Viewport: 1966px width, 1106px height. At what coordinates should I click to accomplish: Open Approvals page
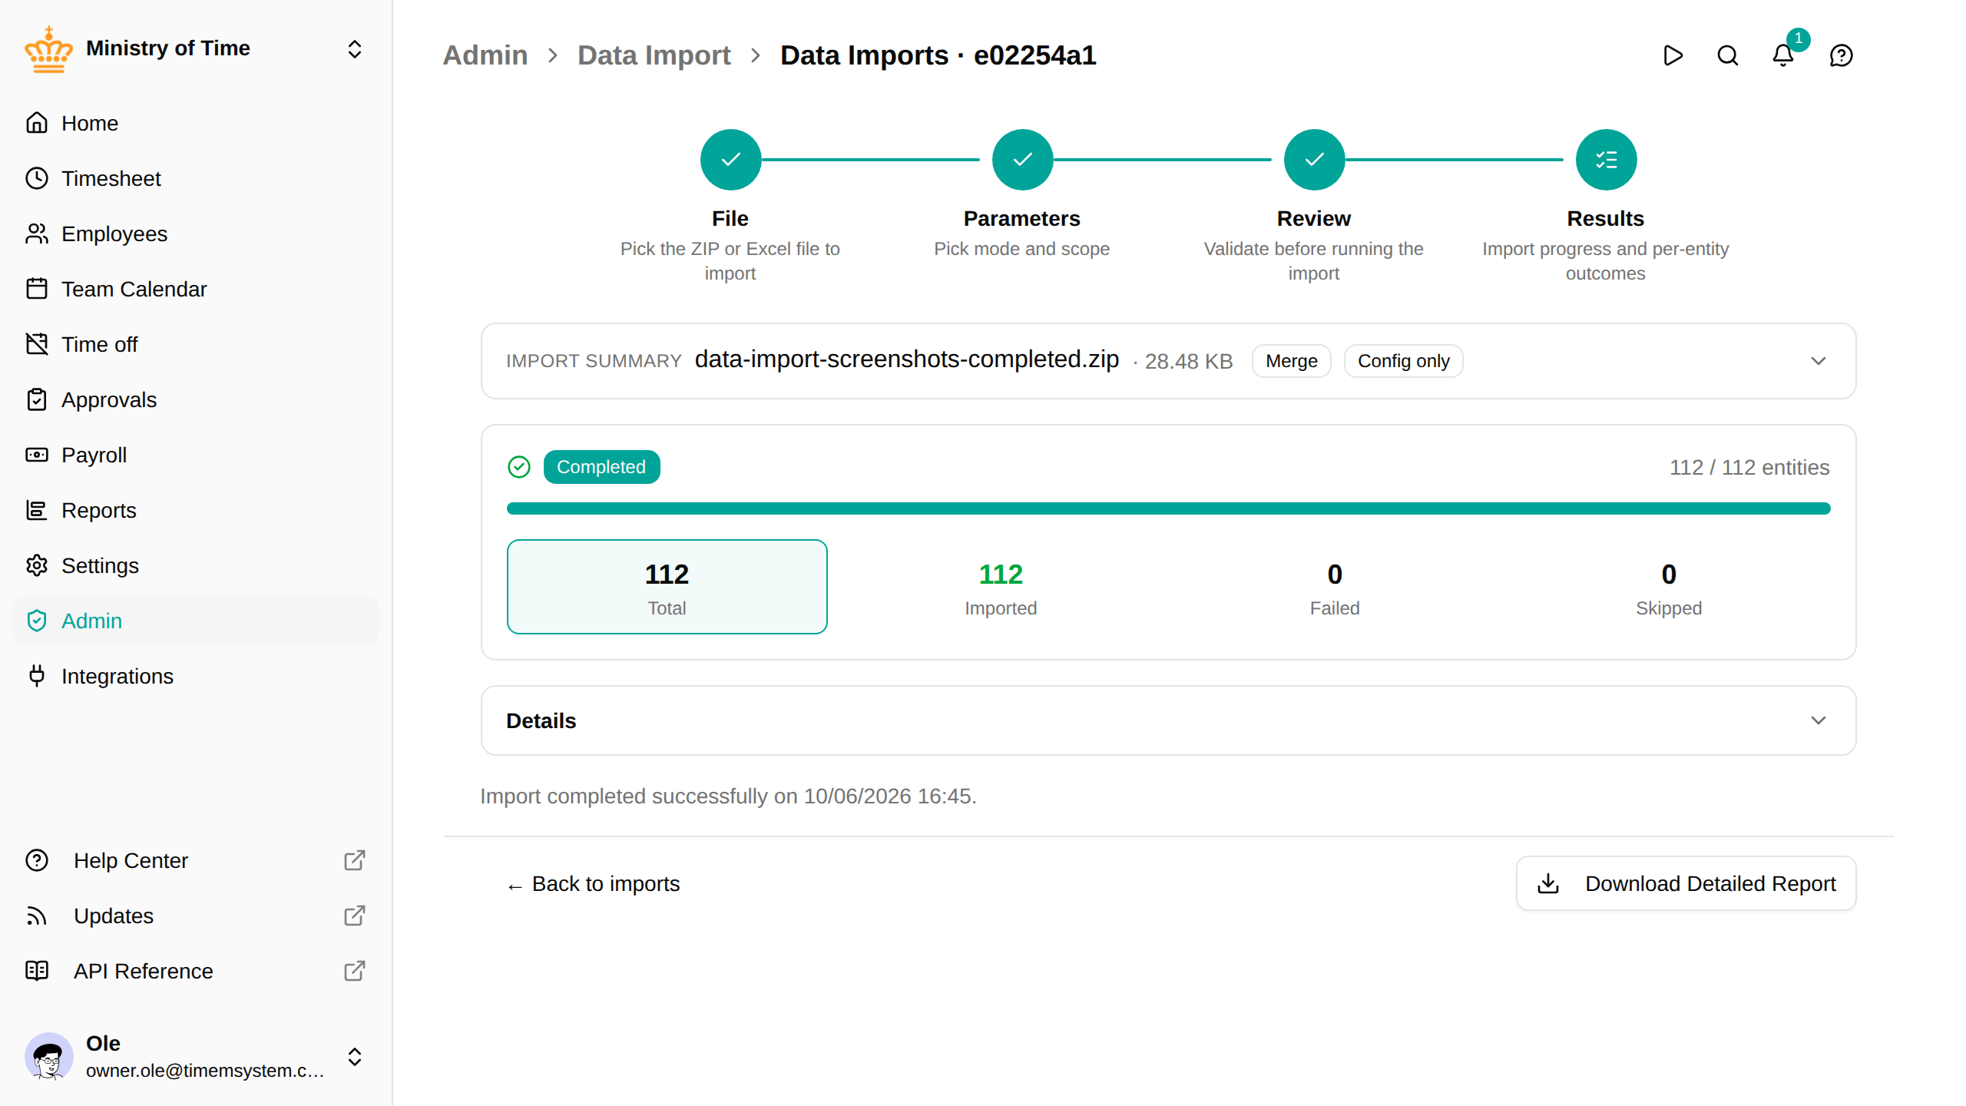(196, 399)
